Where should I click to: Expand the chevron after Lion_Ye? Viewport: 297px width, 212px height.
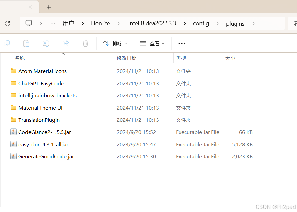[118, 23]
